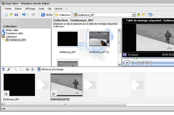
Task: Create a new project with toolbar icon
Action: click(6, 15)
